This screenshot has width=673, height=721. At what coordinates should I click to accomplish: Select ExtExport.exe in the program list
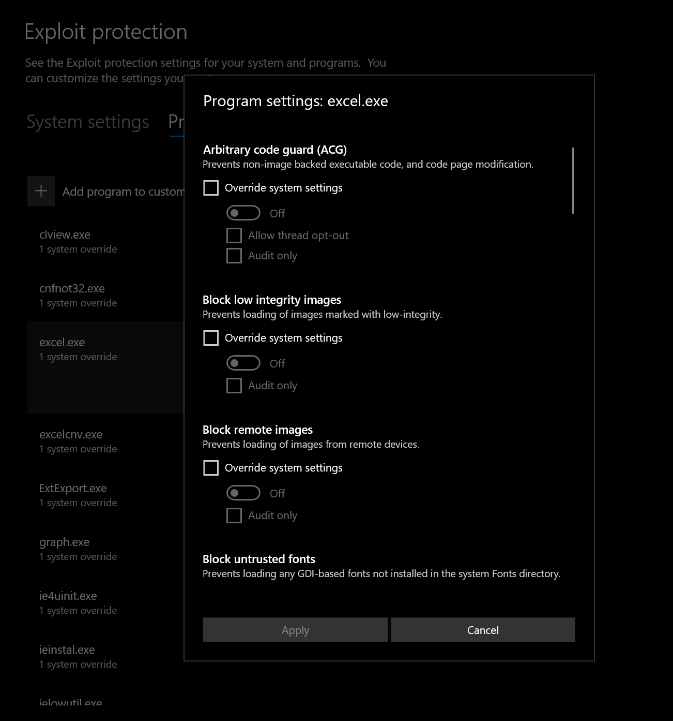[105, 495]
